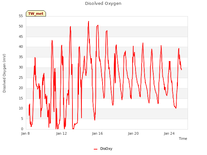Select the DisOxy legend label
Viewport: 207px width, 155px height.
(x=106, y=149)
